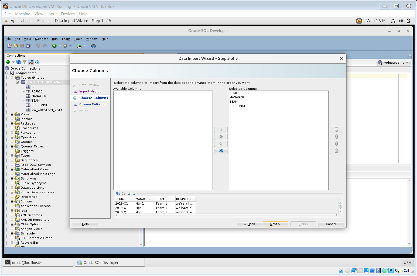Click the wizard Help button
The image size is (417, 276).
tap(85, 224)
